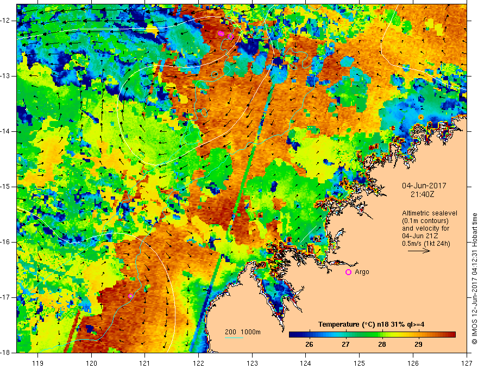
Task: Click the longitude label 119
Action: coord(38,363)
